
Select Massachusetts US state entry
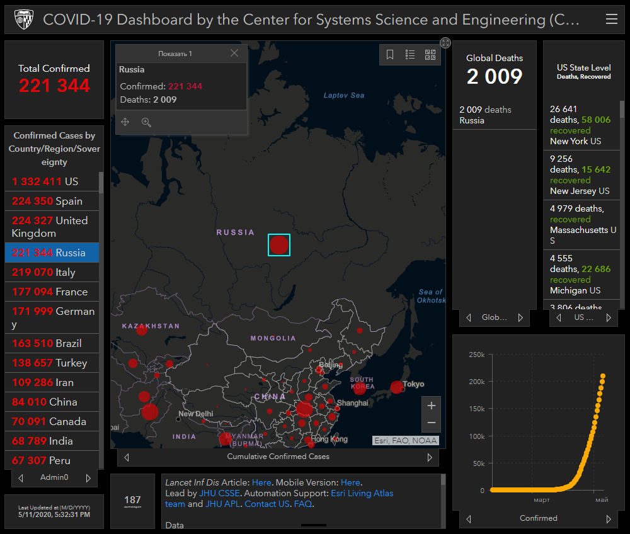[581, 225]
